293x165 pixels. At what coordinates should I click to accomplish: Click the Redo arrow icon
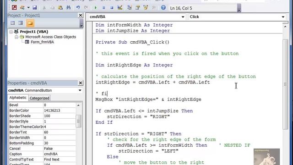click(x=86, y=8)
